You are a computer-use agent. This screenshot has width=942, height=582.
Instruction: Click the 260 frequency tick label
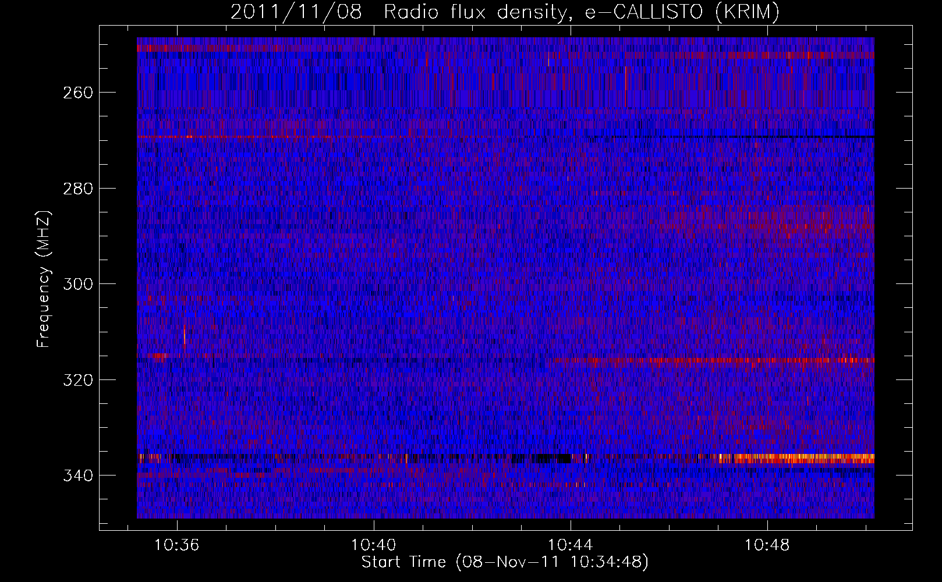pos(78,93)
